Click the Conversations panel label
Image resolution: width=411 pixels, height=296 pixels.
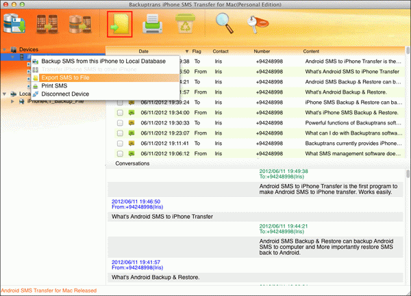[132, 163]
